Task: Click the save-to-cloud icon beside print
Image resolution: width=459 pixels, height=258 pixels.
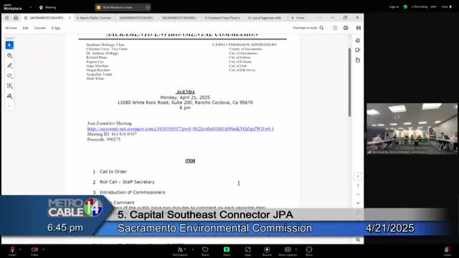Action: (335, 28)
